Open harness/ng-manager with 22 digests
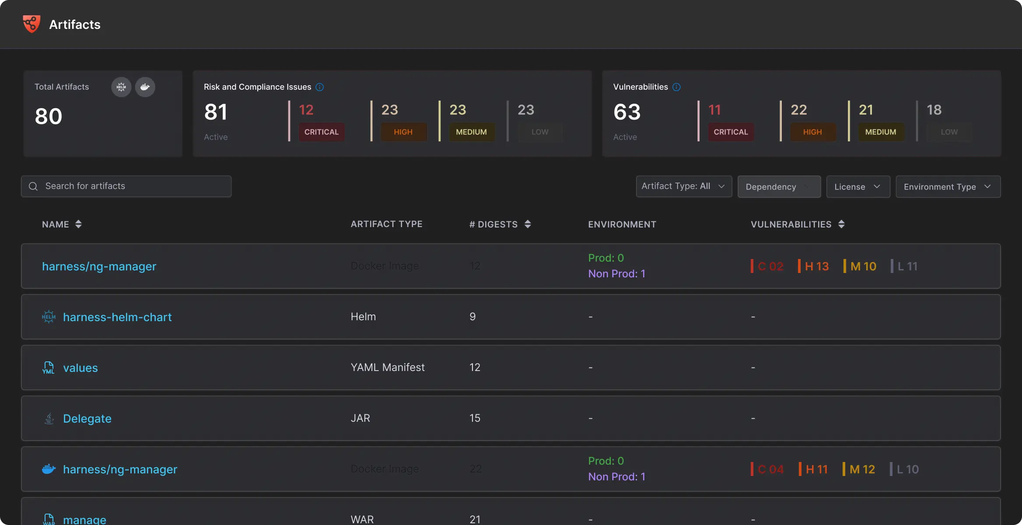Viewport: 1022px width, 525px height. [x=120, y=469]
